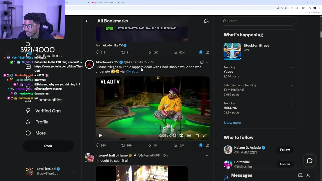The image size is (322, 181).
Task: Repost the post with 869 reposts
Action: pos(127,145)
